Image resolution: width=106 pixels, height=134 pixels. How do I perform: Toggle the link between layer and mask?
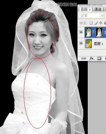(x=94, y=32)
